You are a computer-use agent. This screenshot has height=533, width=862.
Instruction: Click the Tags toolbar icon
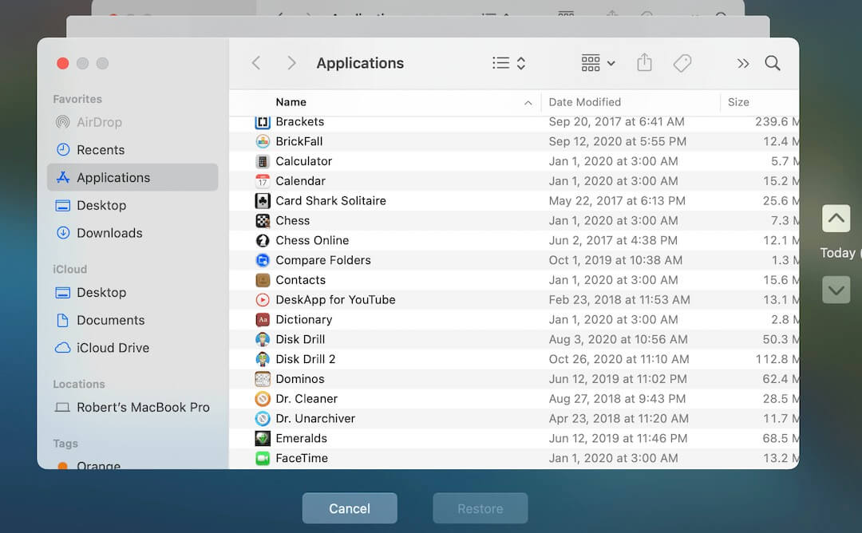(682, 63)
